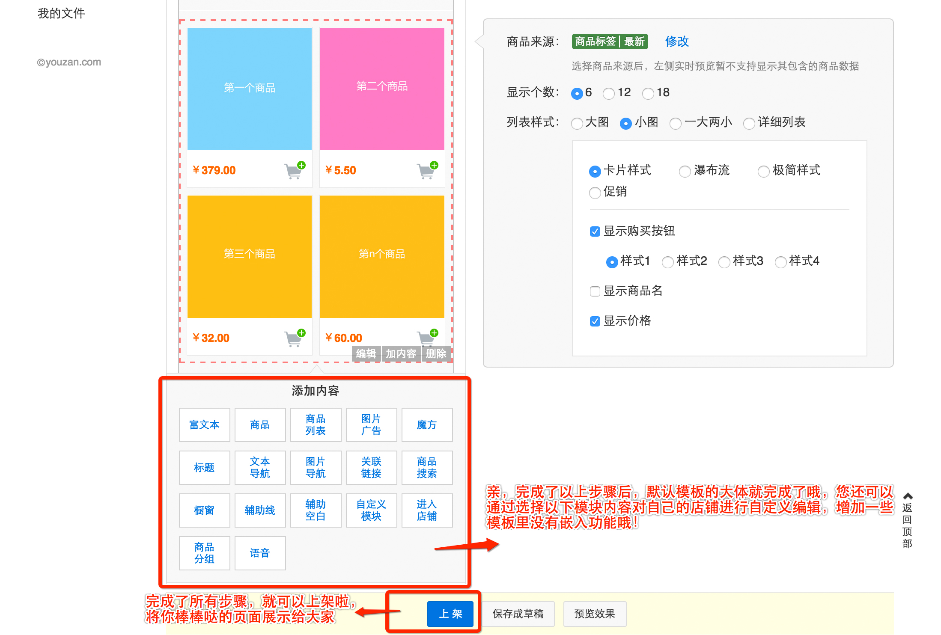Screen dimensions: 941x635
Task: Click the ¥60.00 price text
Action: pyautogui.click(x=344, y=338)
